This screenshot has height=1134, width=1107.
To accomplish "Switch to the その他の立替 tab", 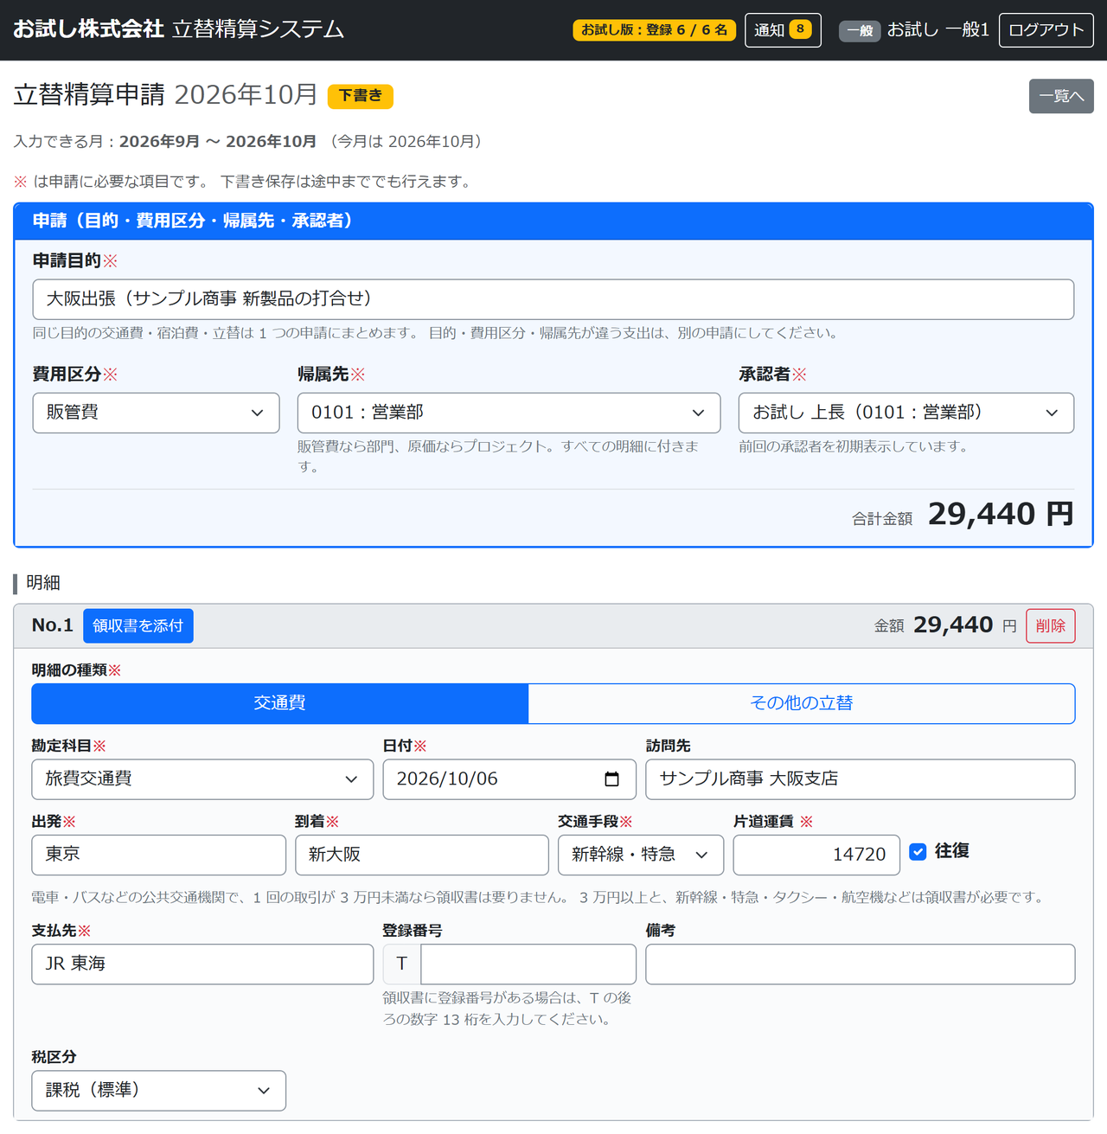I will 802,703.
